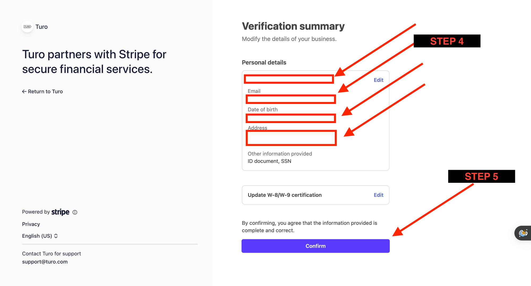Click the redacted Email value box
This screenshot has width=531, height=286.
[x=291, y=99]
